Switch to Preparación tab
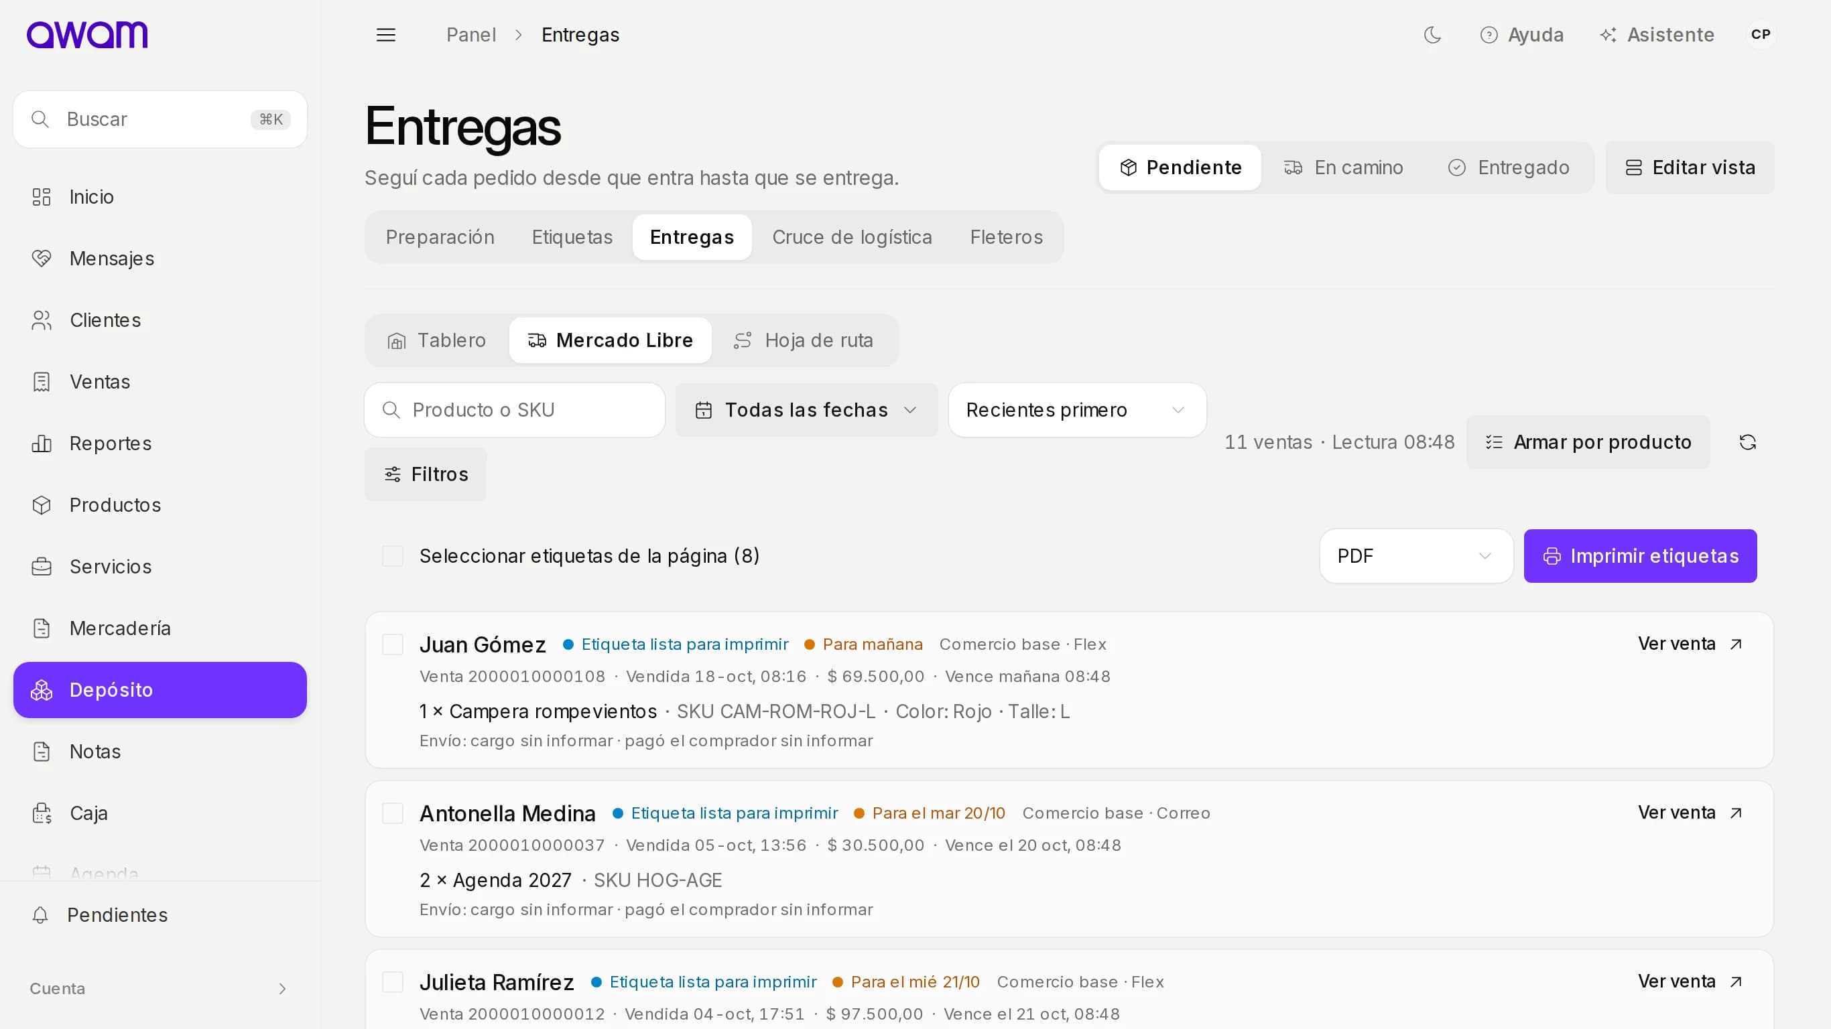 point(440,237)
